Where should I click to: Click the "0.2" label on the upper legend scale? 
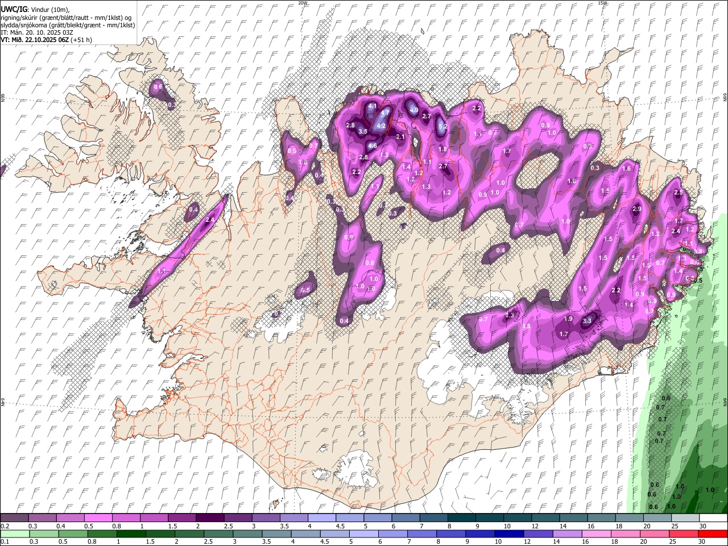pos(5,526)
